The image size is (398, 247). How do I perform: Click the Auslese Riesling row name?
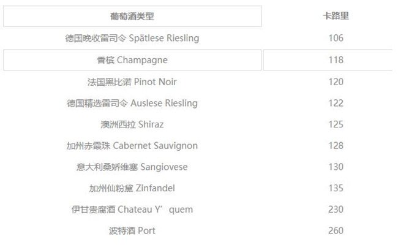pyautogui.click(x=132, y=103)
